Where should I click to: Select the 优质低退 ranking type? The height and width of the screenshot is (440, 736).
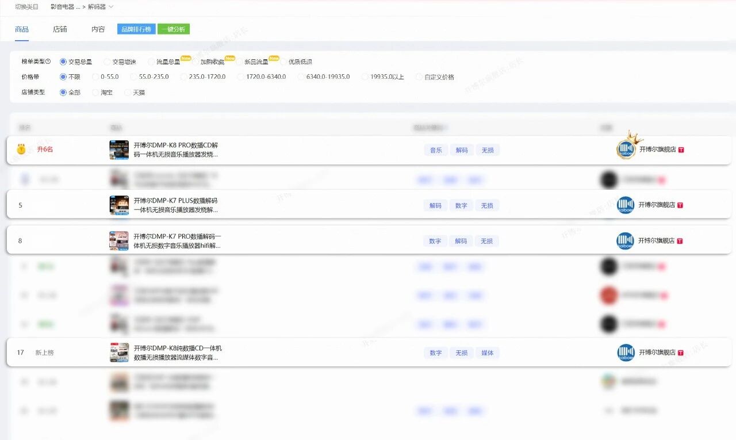click(x=296, y=62)
